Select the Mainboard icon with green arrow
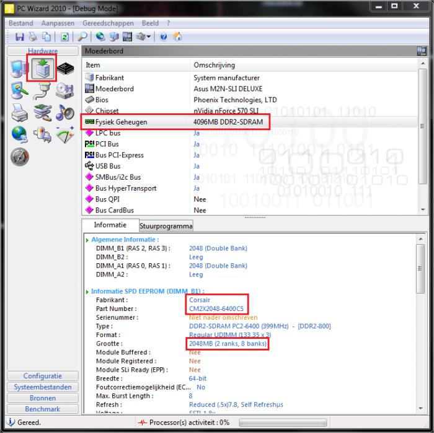This screenshot has width=434, height=433. click(42, 68)
